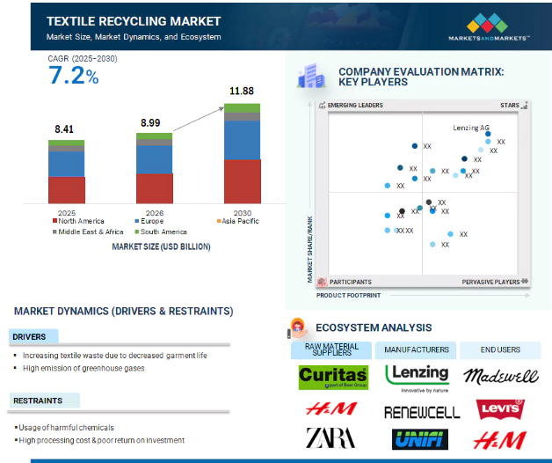
Task: Click the 'MARKET SIZE (USD BILLION)' caption
Action: (x=161, y=246)
